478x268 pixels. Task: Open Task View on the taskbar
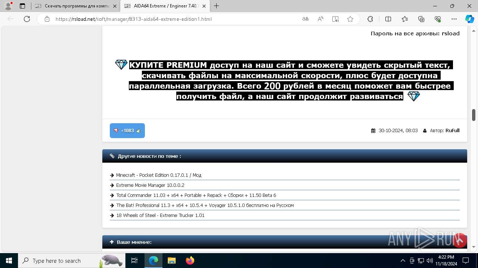pyautogui.click(x=135, y=261)
